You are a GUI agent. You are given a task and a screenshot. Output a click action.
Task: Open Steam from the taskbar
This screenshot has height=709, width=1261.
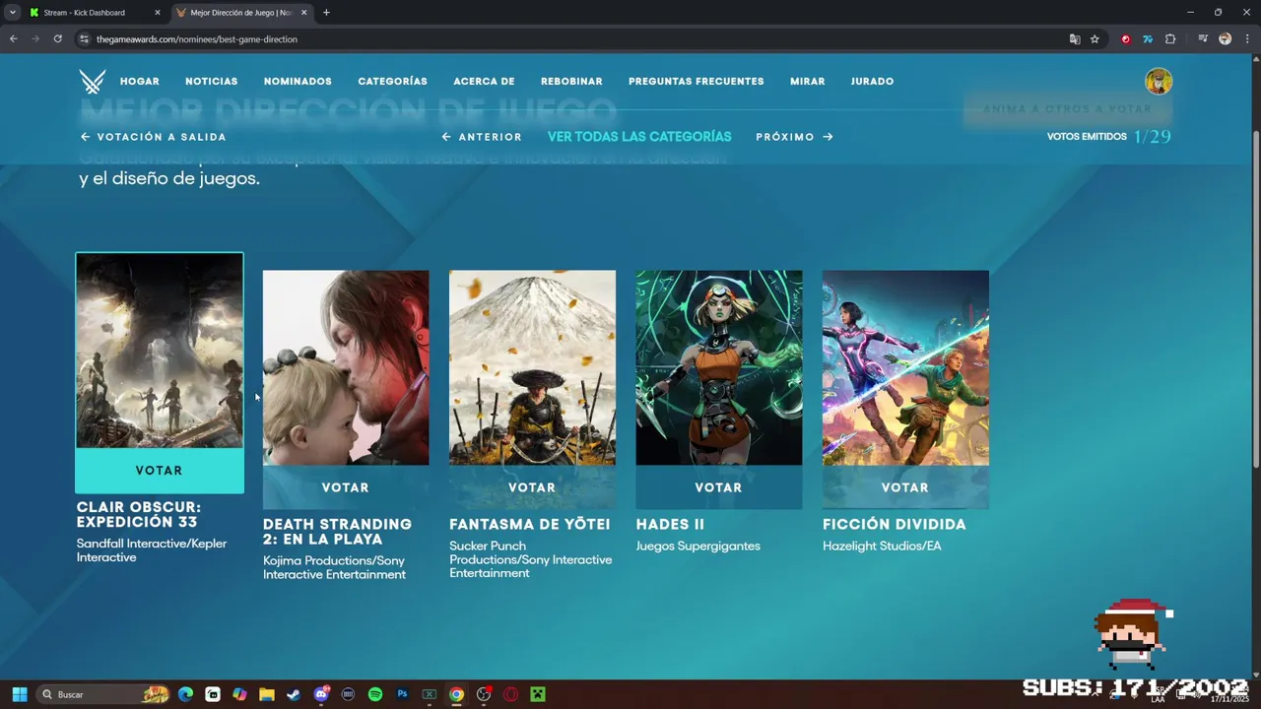pyautogui.click(x=294, y=694)
